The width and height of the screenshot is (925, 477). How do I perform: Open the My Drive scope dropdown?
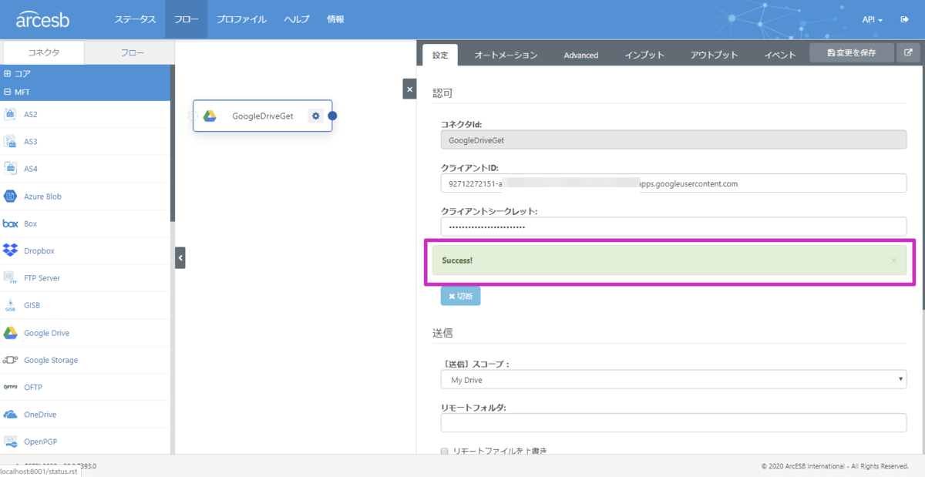click(673, 380)
